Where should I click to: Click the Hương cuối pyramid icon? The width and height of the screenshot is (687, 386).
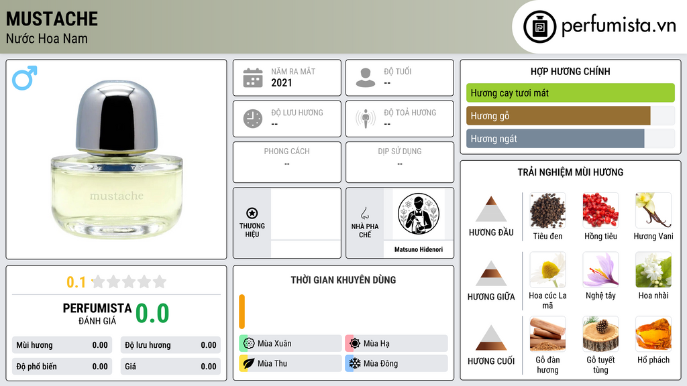point(491,338)
